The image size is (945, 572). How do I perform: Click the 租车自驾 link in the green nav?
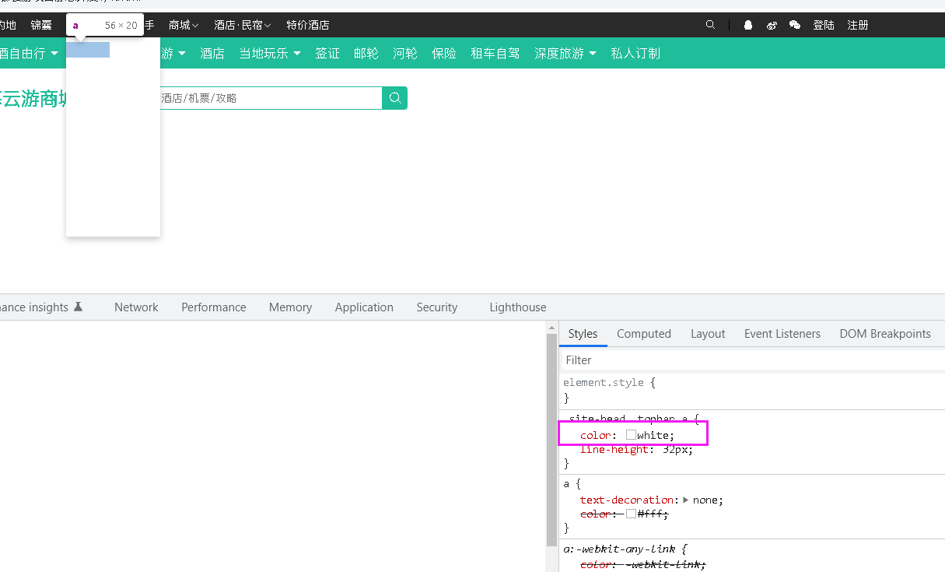[495, 53]
